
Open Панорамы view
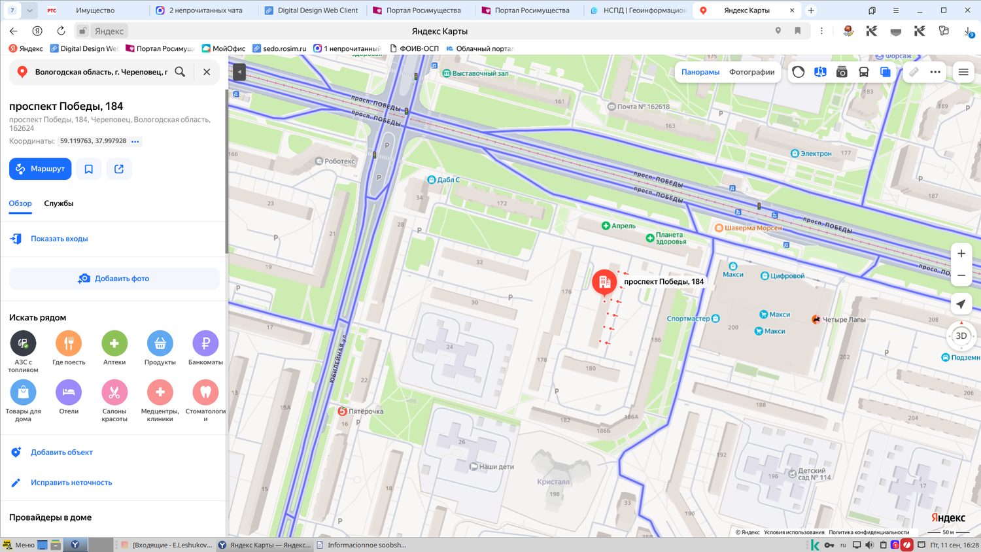[700, 72]
